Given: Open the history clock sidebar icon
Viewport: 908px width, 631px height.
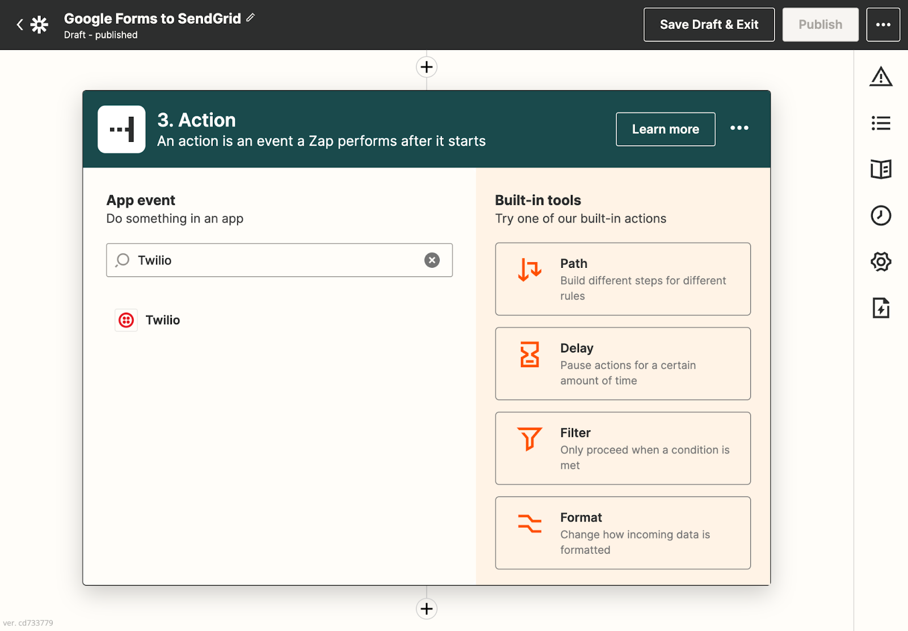Looking at the screenshot, I should pyautogui.click(x=881, y=216).
